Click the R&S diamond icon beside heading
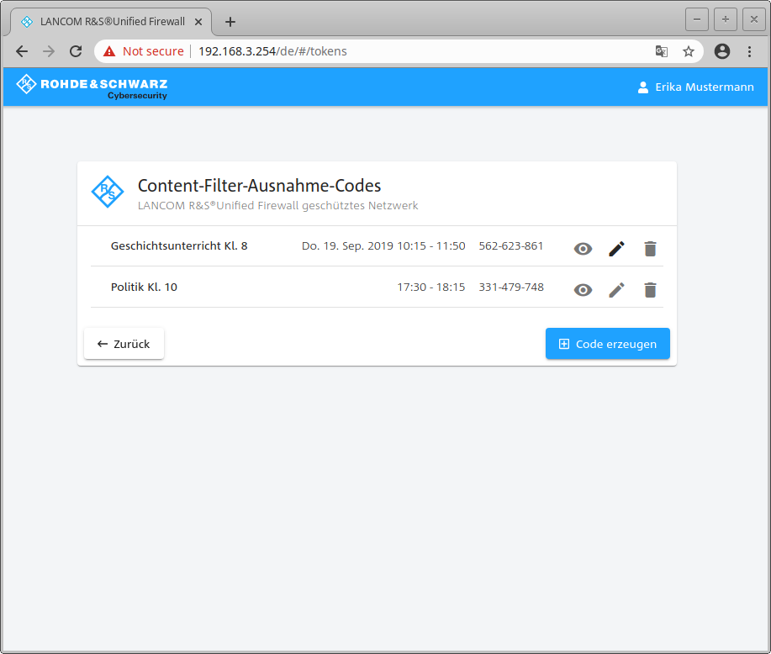 pos(108,193)
